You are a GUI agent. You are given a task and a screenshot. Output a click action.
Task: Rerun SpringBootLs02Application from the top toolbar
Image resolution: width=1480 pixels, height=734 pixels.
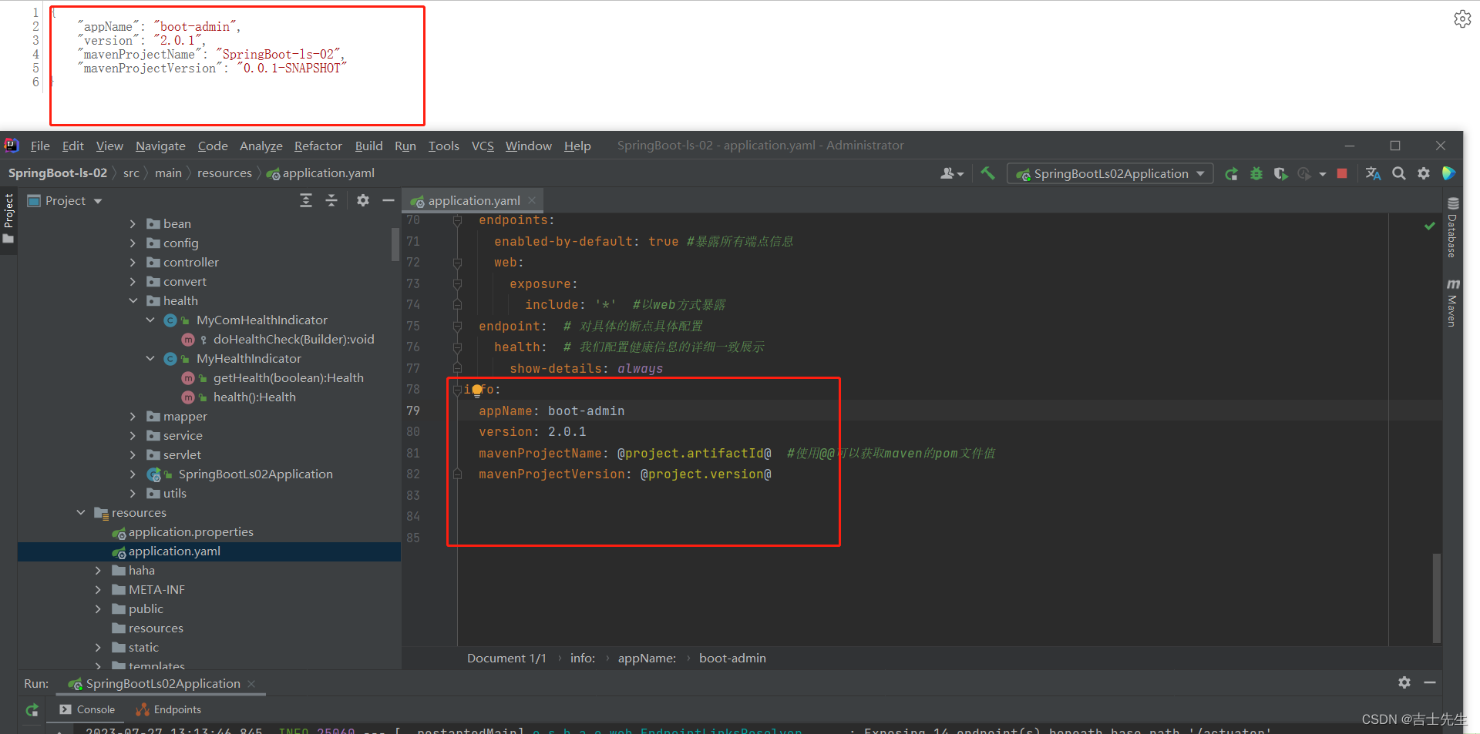click(1232, 174)
